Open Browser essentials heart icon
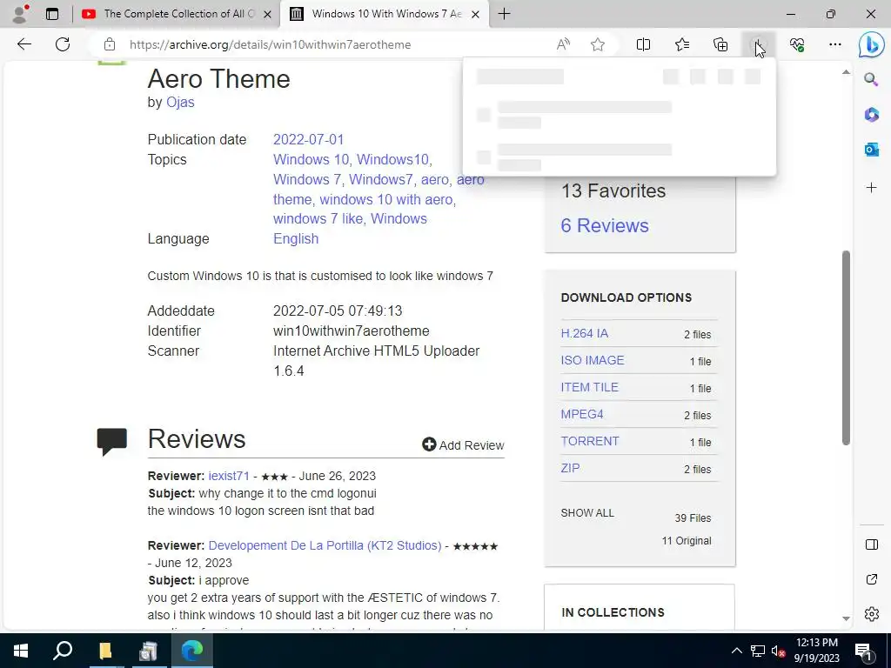The width and height of the screenshot is (891, 668). click(797, 44)
